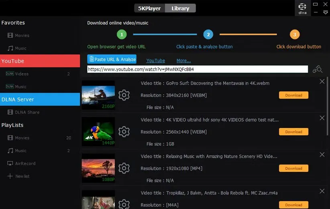Download the GoPro Surf 4K video

293,95
